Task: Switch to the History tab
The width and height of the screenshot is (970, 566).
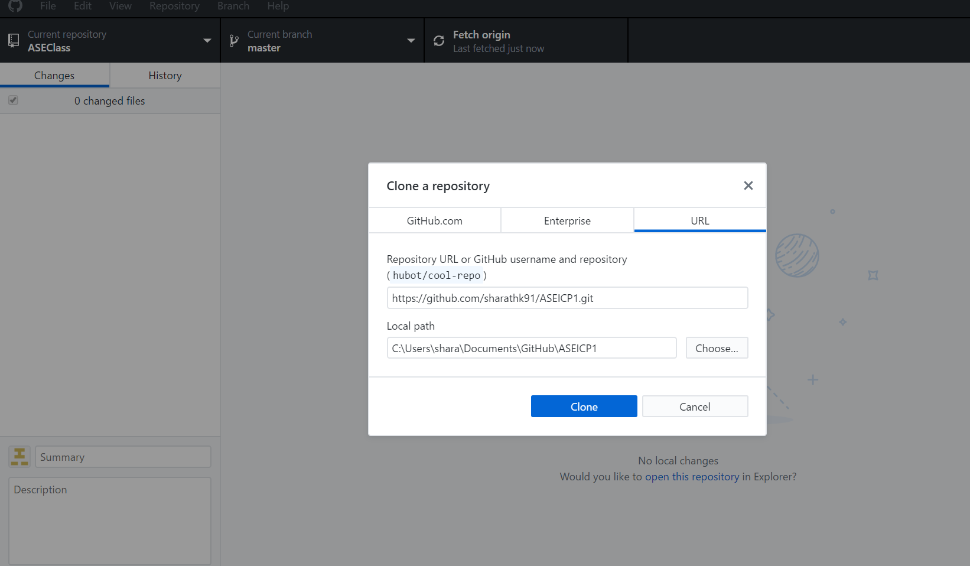Action: point(165,76)
